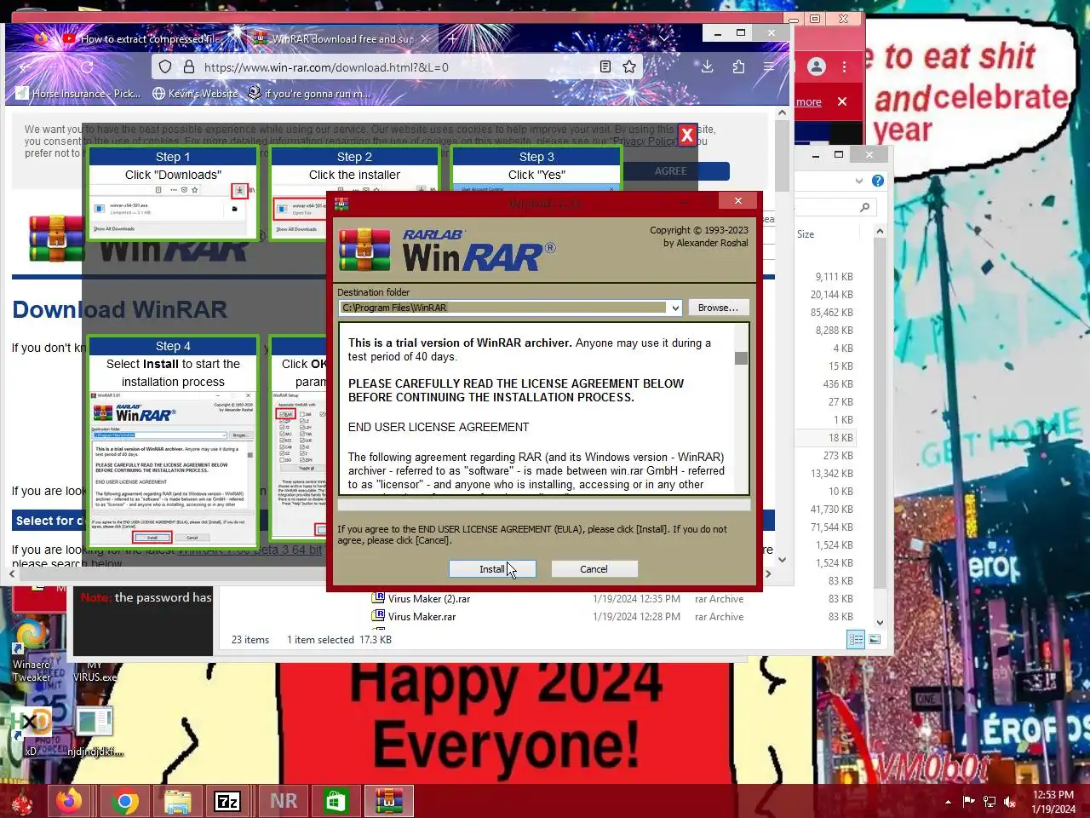1090x818 pixels.
Task: Click the AGREE cookie button
Action: coord(671,171)
